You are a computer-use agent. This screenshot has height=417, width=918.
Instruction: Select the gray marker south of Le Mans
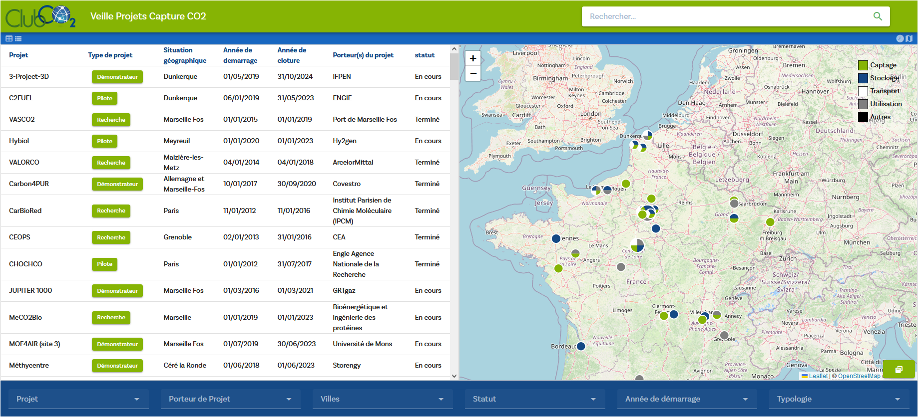click(x=621, y=267)
